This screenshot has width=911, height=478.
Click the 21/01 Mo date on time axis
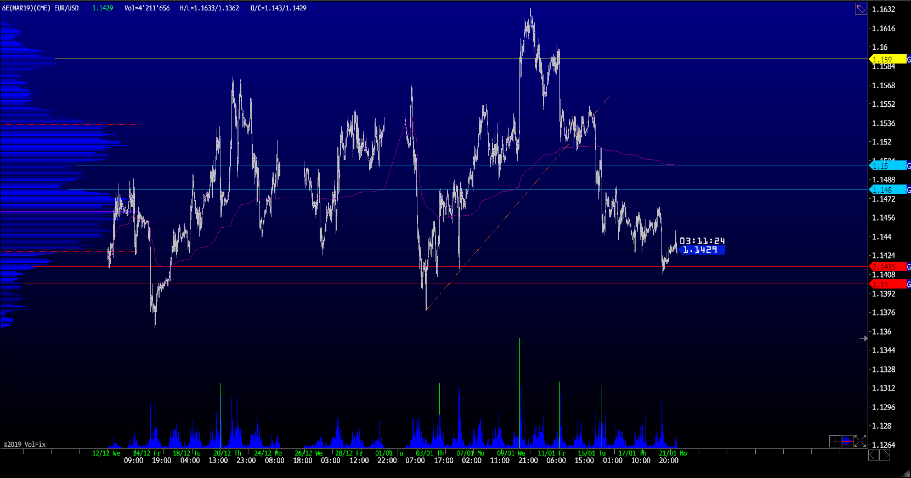[x=672, y=453]
